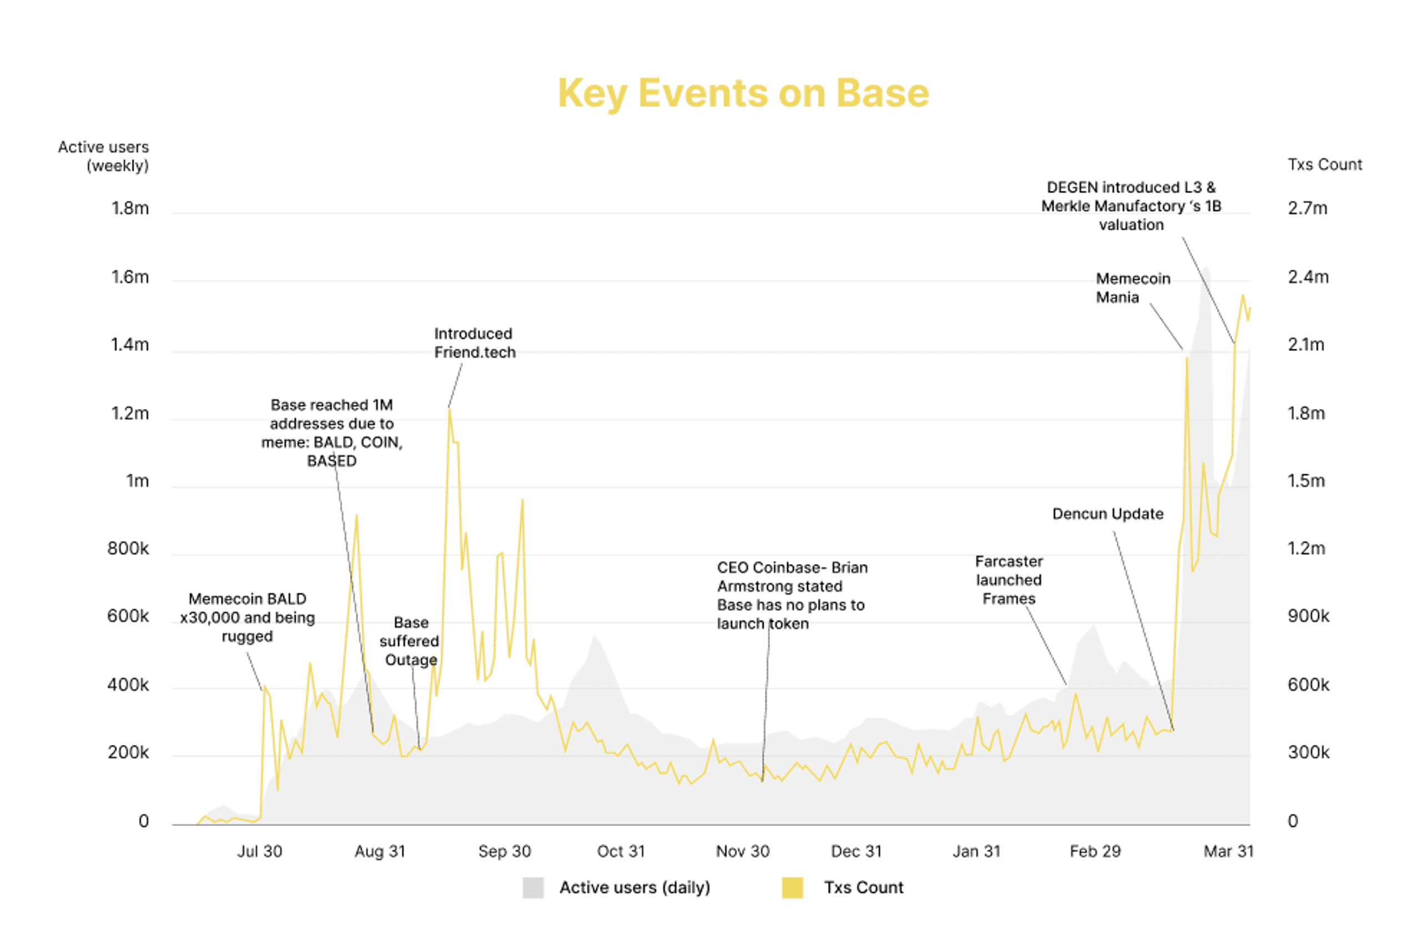Viewport: 1421px width, 926px height.
Task: Click the Brian Armstrong no-token annotation
Action: tap(792, 595)
